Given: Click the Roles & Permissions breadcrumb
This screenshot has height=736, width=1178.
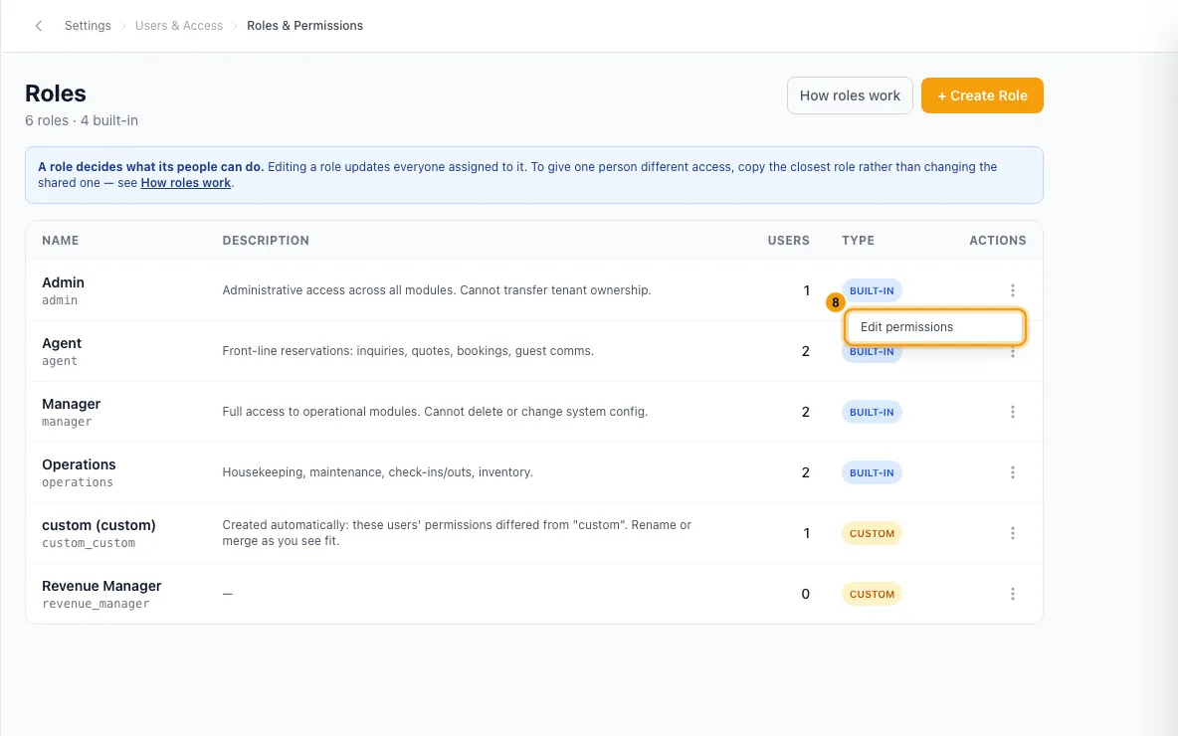Looking at the screenshot, I should point(305,26).
